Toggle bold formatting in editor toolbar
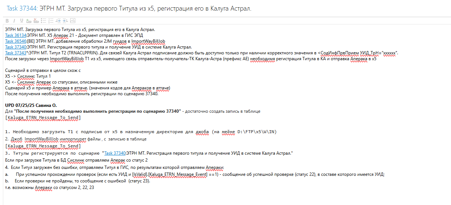This screenshot has height=205, width=451. (7, 21)
